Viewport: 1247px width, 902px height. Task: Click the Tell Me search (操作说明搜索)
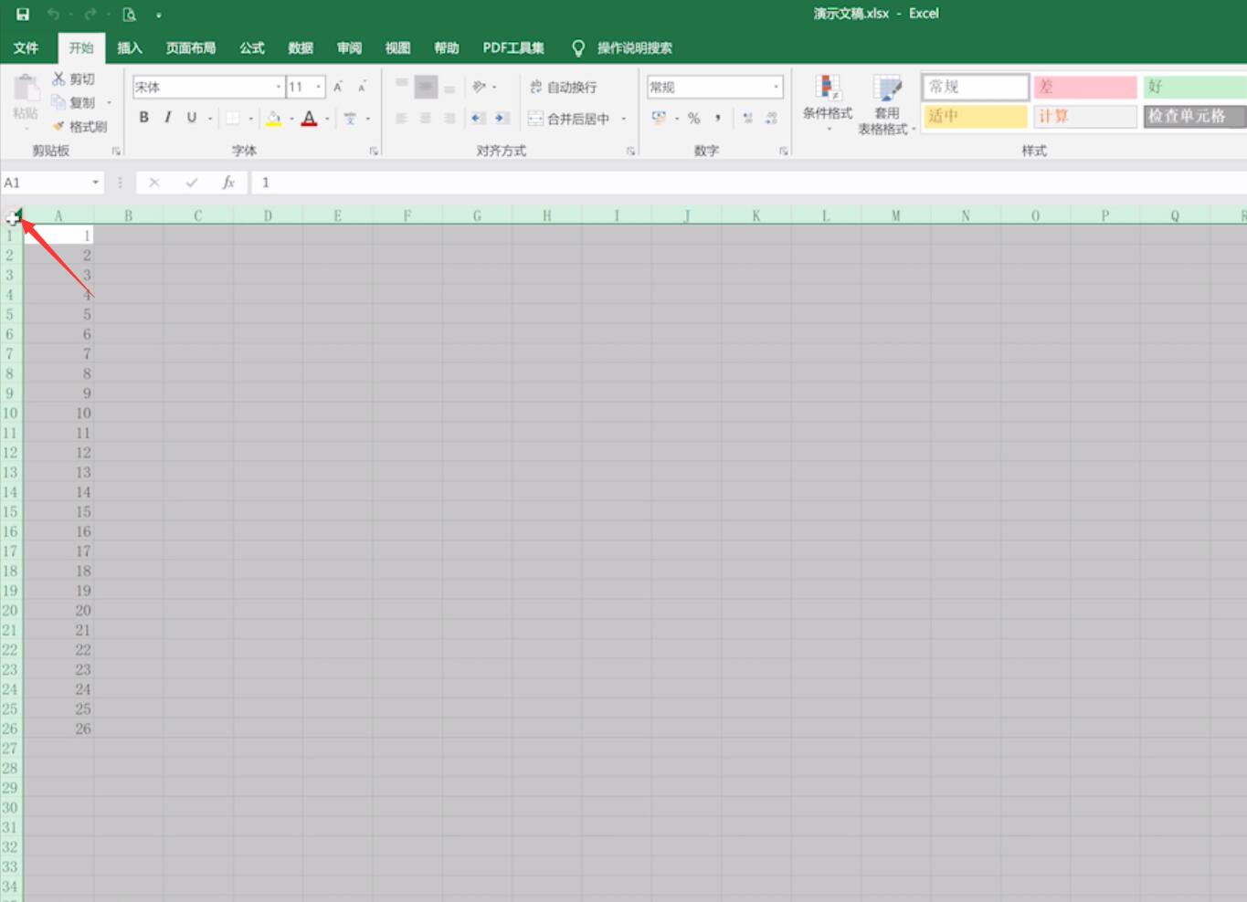pyautogui.click(x=622, y=47)
